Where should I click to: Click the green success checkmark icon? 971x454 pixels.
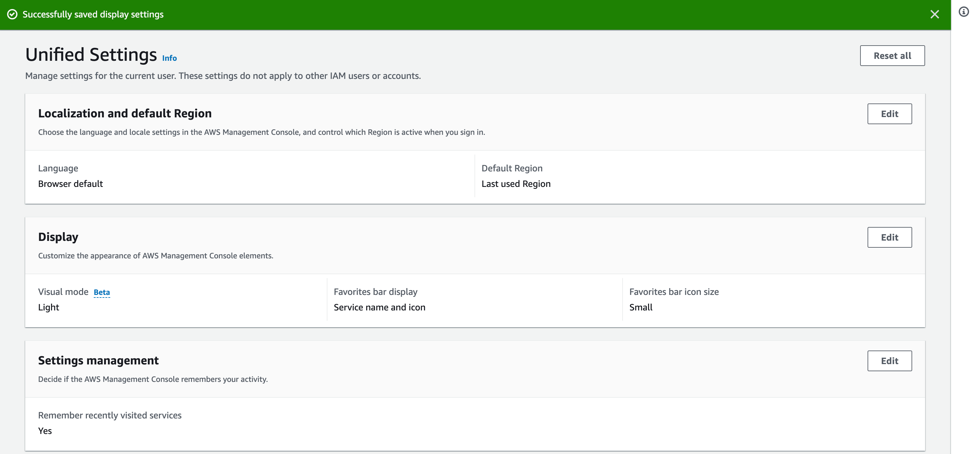pos(12,14)
